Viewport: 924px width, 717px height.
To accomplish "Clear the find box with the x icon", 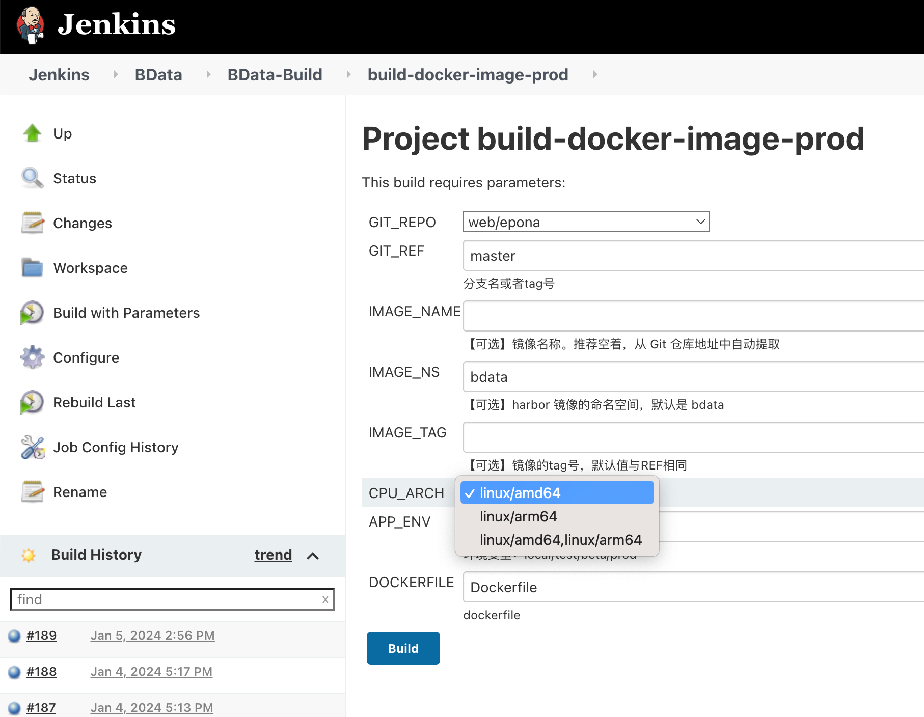I will 325,599.
